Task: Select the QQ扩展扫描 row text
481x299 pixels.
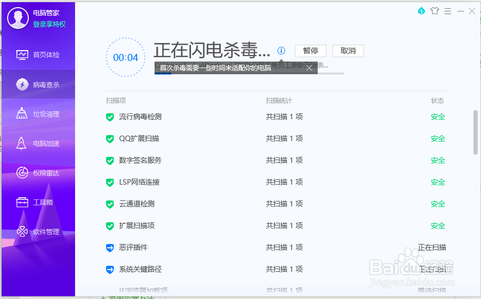Action: [139, 138]
